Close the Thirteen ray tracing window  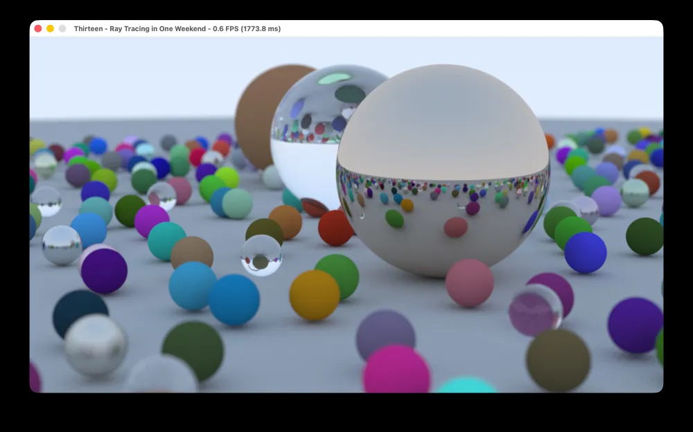[38, 28]
